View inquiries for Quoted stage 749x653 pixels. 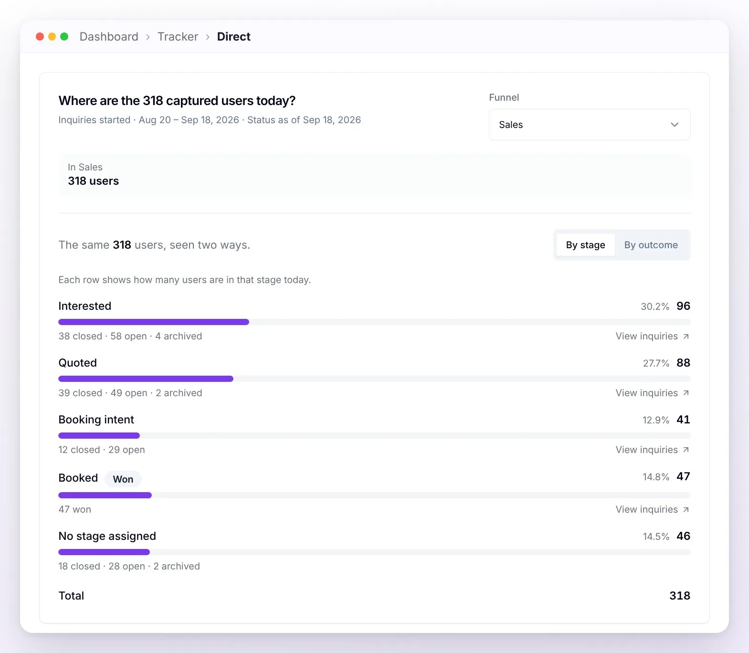pyautogui.click(x=652, y=393)
